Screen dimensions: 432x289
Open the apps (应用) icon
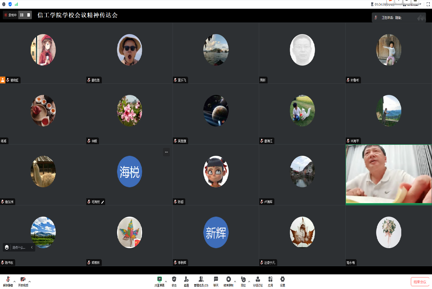pyautogui.click(x=270, y=281)
